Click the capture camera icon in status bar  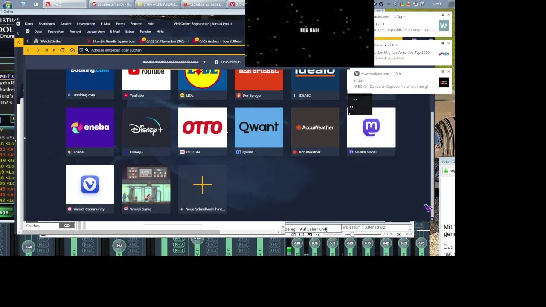(x=293, y=235)
